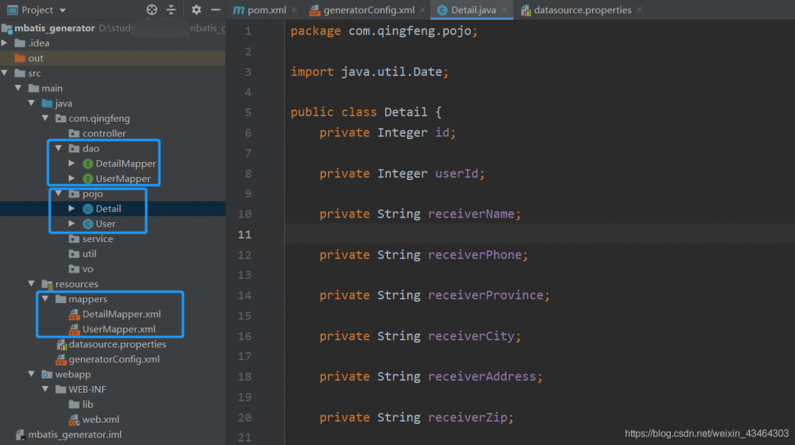Collapse the dao package folder

[58, 148]
